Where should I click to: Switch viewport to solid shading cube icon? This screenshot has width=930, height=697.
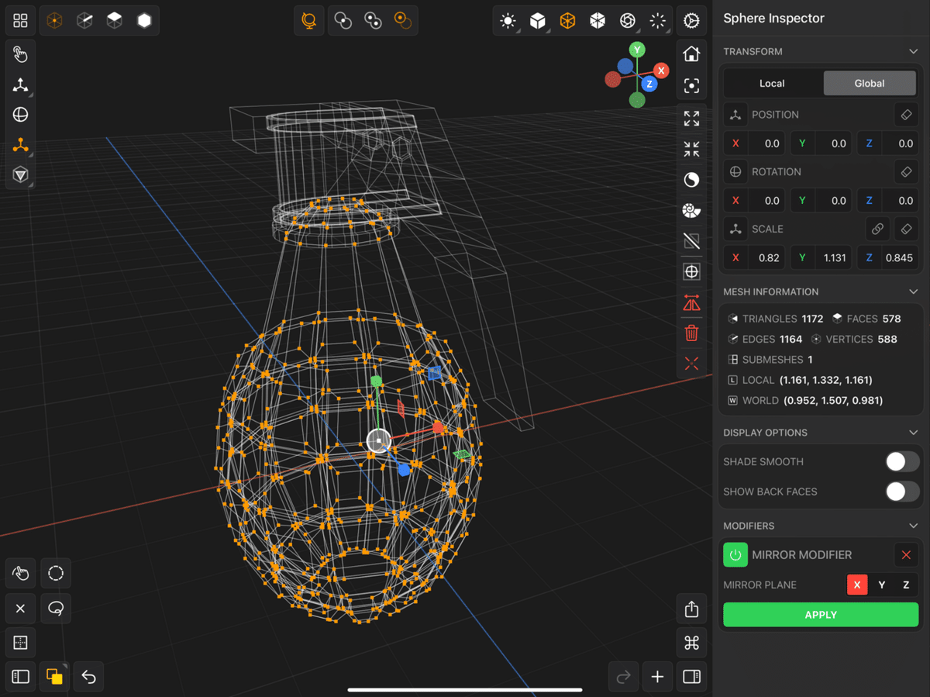[x=538, y=21]
